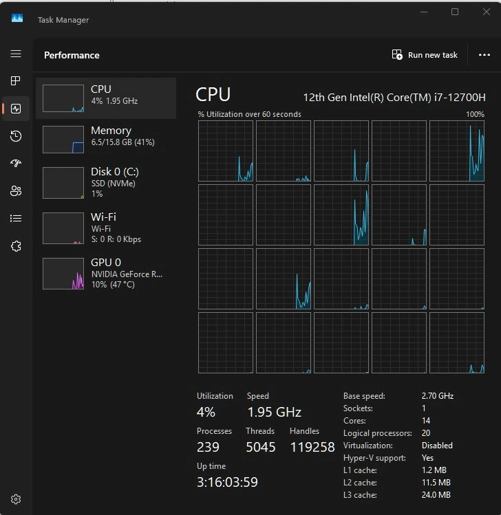Click the Handles count 119258
The image size is (501, 515).
pos(312,447)
